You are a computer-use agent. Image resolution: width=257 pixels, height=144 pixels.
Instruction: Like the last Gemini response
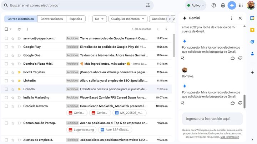[x=233, y=103]
